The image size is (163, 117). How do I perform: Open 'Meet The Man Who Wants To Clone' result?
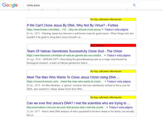coord(73,77)
